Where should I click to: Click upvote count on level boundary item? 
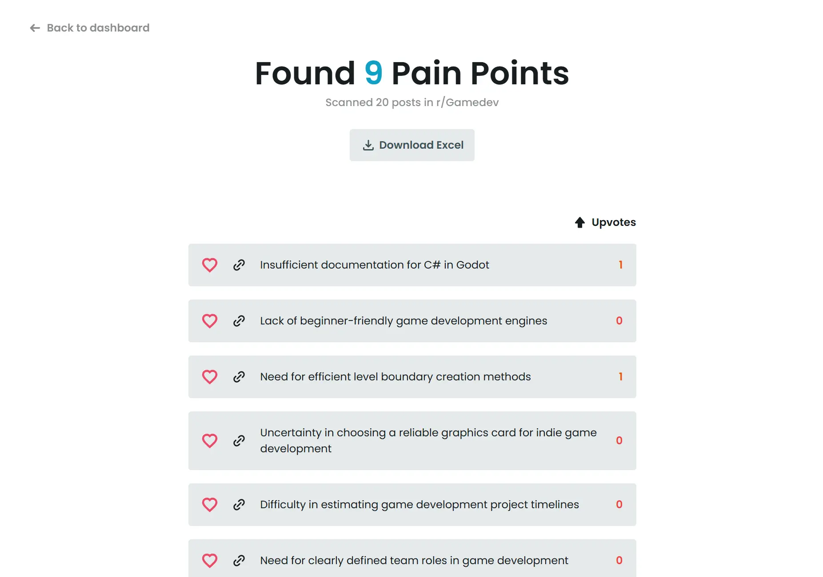[x=620, y=377]
